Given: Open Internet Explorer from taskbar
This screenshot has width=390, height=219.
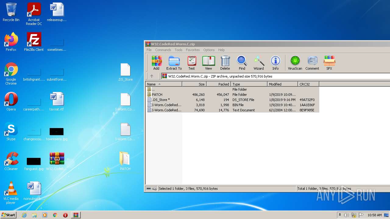Looking at the screenshot, I should tap(24, 215).
